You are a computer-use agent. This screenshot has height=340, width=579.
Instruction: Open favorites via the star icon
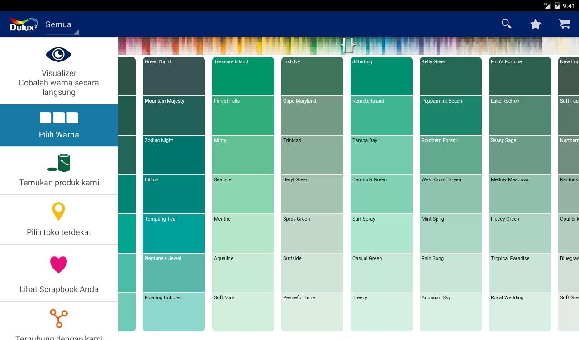(536, 24)
